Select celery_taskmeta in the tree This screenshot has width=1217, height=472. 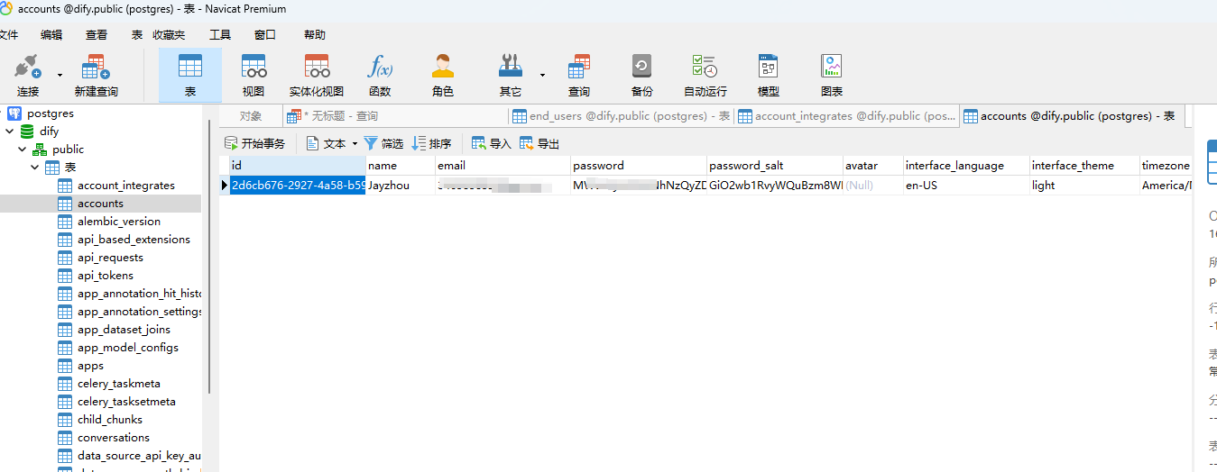point(119,384)
